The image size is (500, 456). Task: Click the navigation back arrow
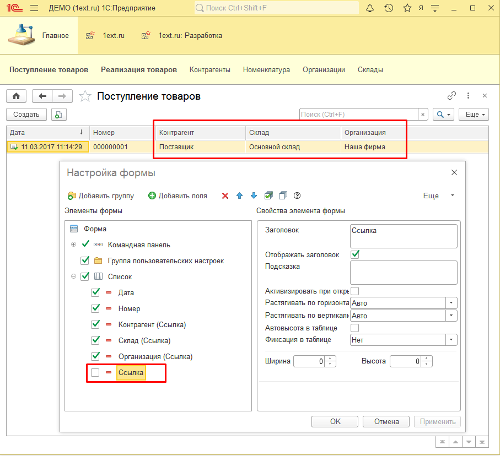click(42, 96)
